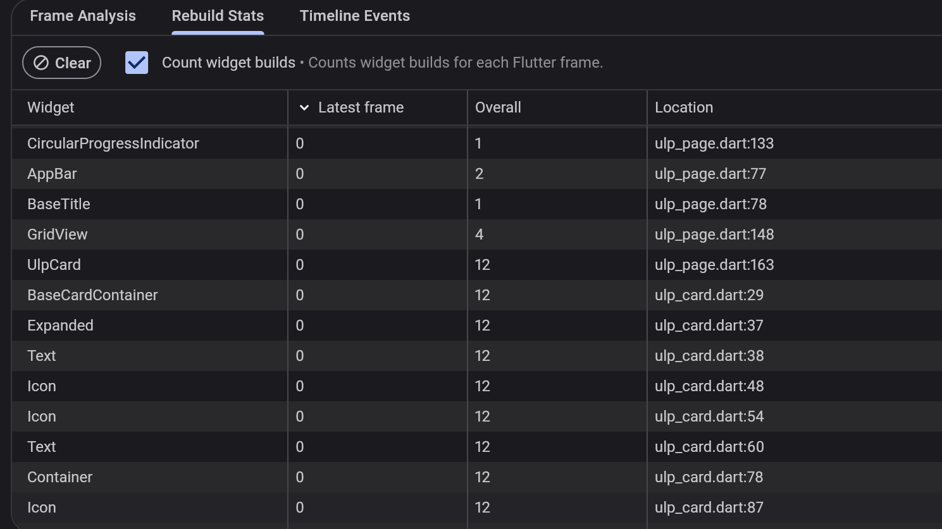Open location ulp_page.dart:78
This screenshot has width=942, height=529.
(x=710, y=204)
